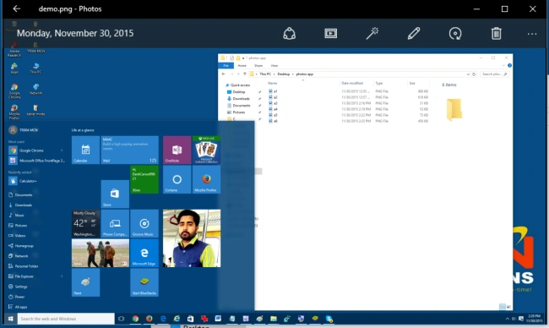This screenshot has height=328, width=549.
Task: Rotate the photo with the rotate icon
Action: (x=455, y=34)
